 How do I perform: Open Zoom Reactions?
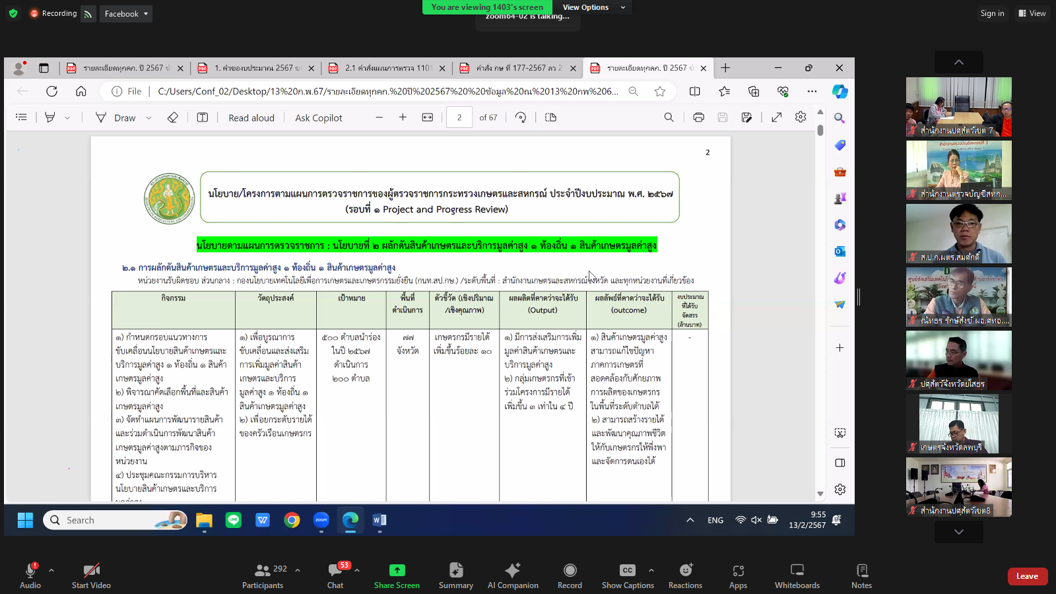685,576
